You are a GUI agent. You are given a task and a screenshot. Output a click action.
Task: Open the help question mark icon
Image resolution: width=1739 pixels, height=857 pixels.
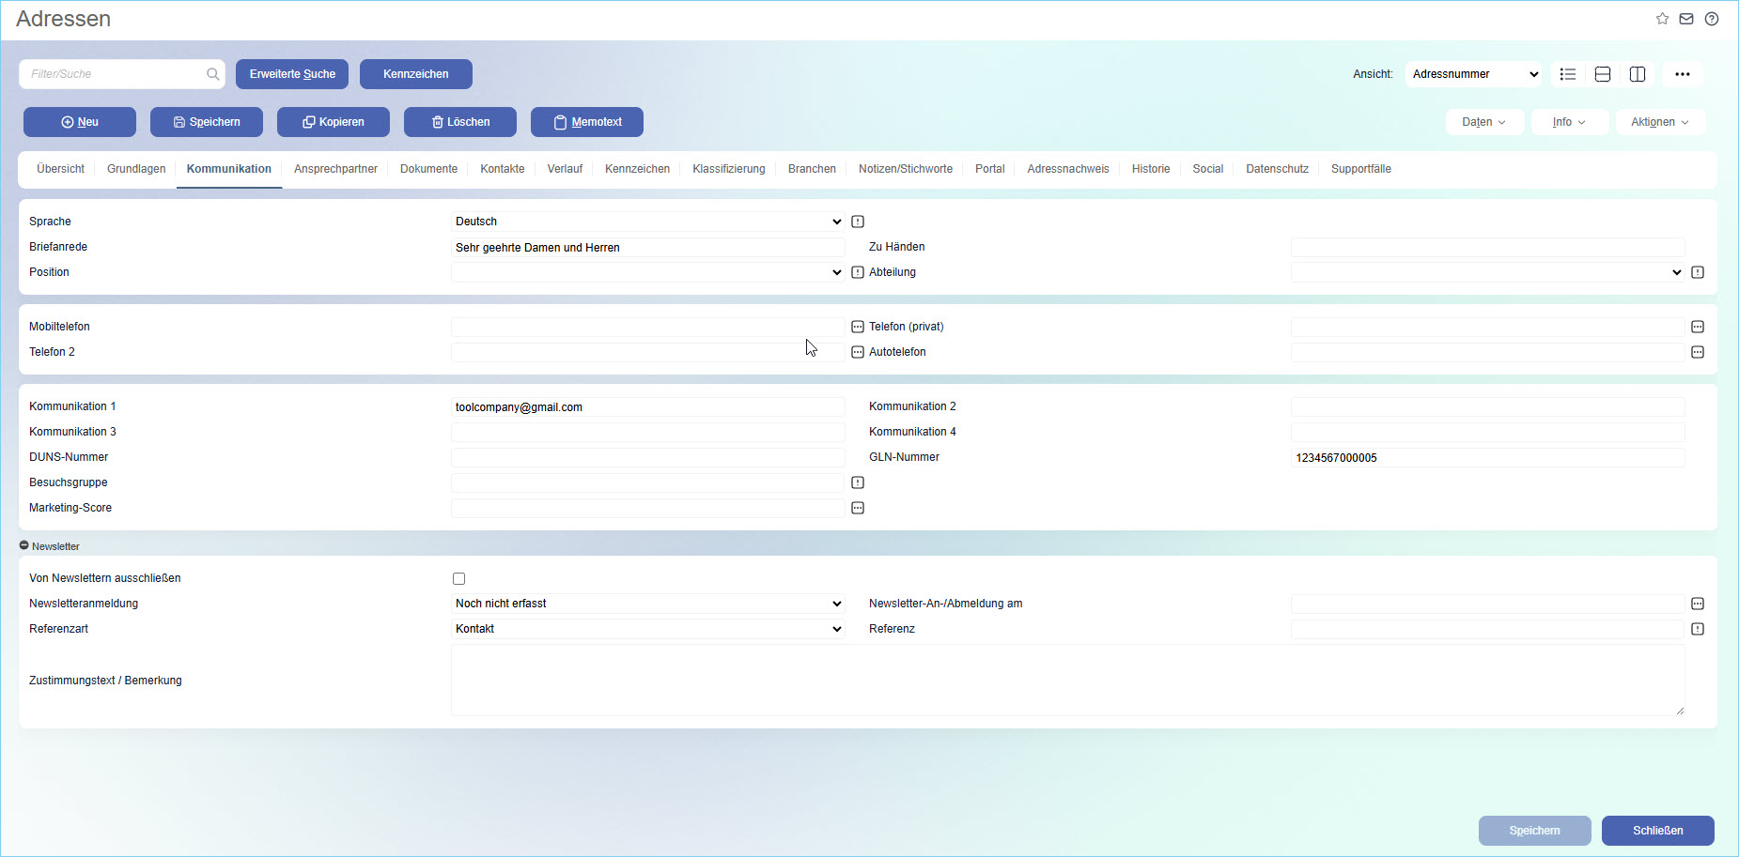click(1712, 19)
